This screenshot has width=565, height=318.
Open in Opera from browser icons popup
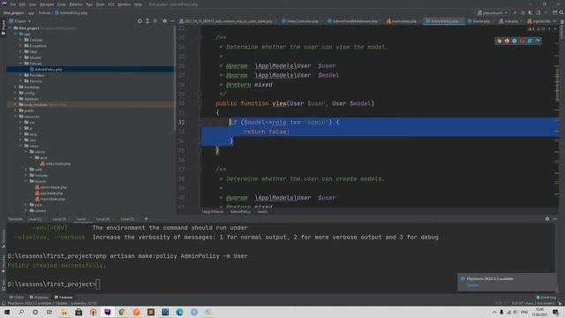pyautogui.click(x=522, y=41)
